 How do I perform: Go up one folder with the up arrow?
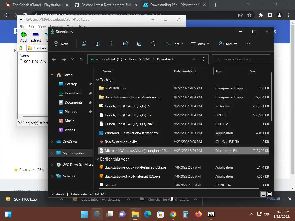81,59
